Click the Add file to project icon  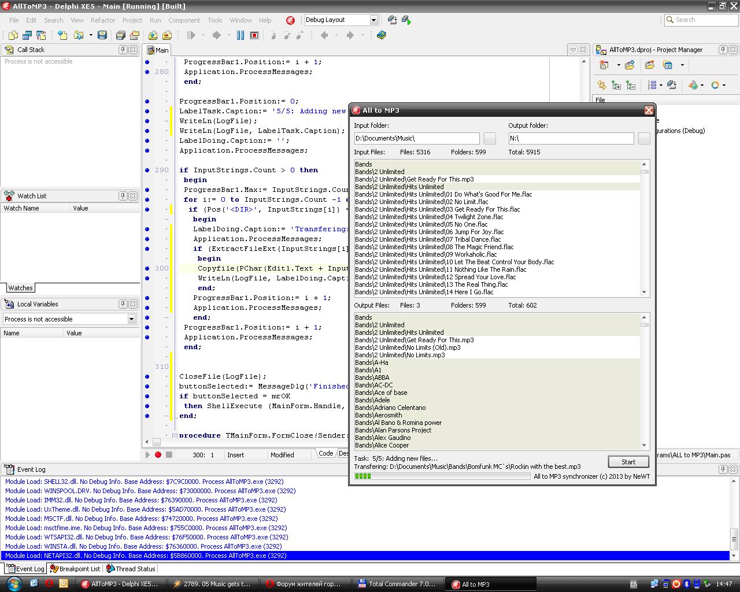click(x=153, y=35)
